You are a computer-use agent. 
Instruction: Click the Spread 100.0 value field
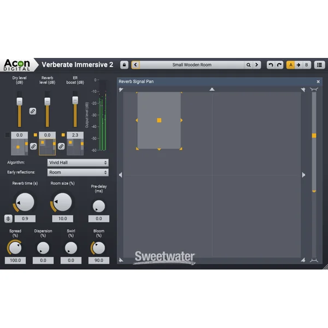[x=15, y=260]
